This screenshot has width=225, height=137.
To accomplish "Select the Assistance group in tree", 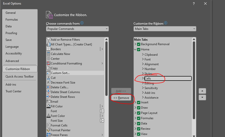I will (x=151, y=98).
